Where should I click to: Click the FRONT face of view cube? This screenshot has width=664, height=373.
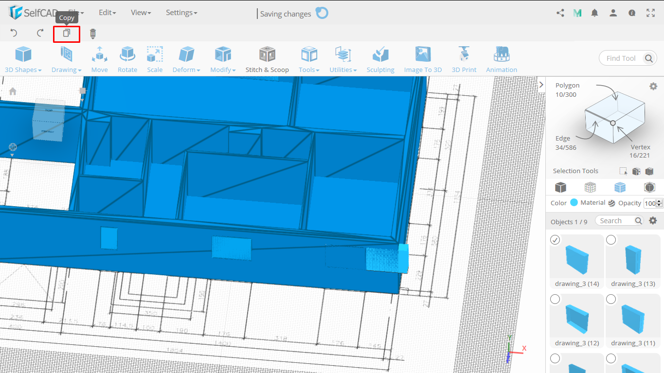[x=48, y=131]
